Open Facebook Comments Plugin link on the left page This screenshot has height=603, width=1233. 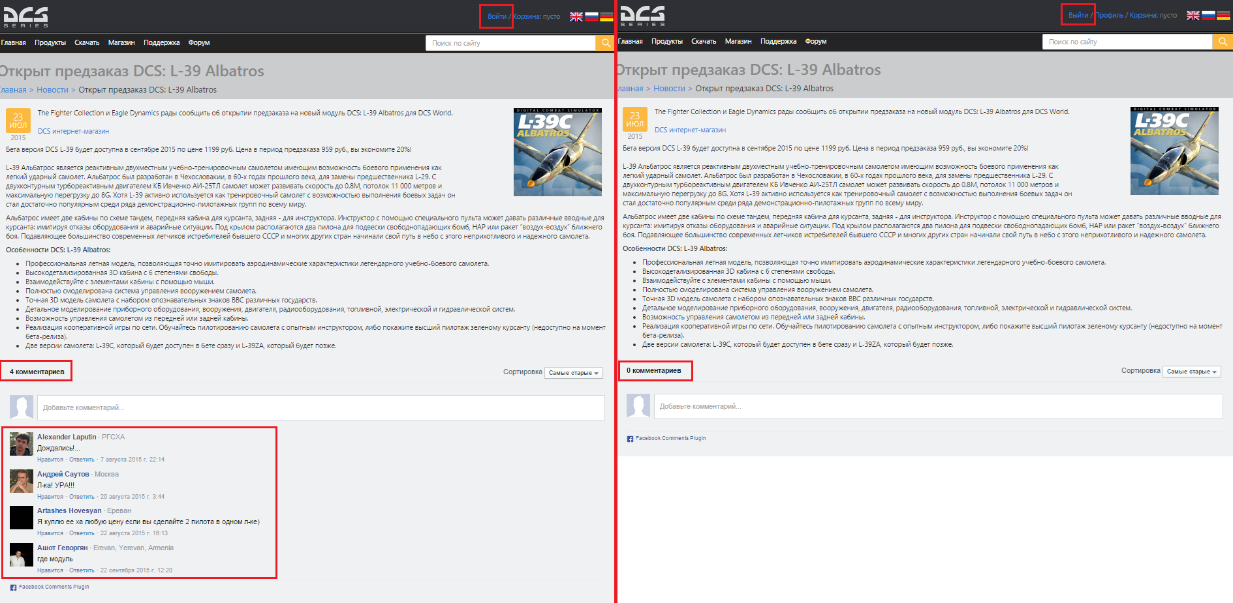point(54,587)
